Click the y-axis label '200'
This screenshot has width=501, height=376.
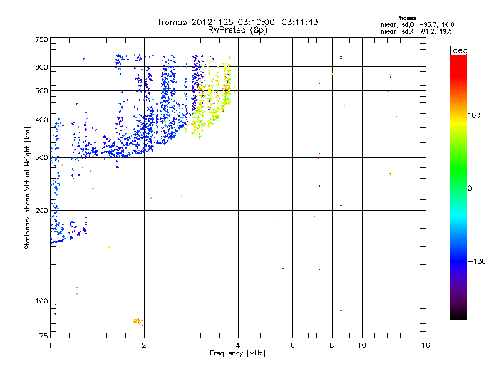point(41,211)
